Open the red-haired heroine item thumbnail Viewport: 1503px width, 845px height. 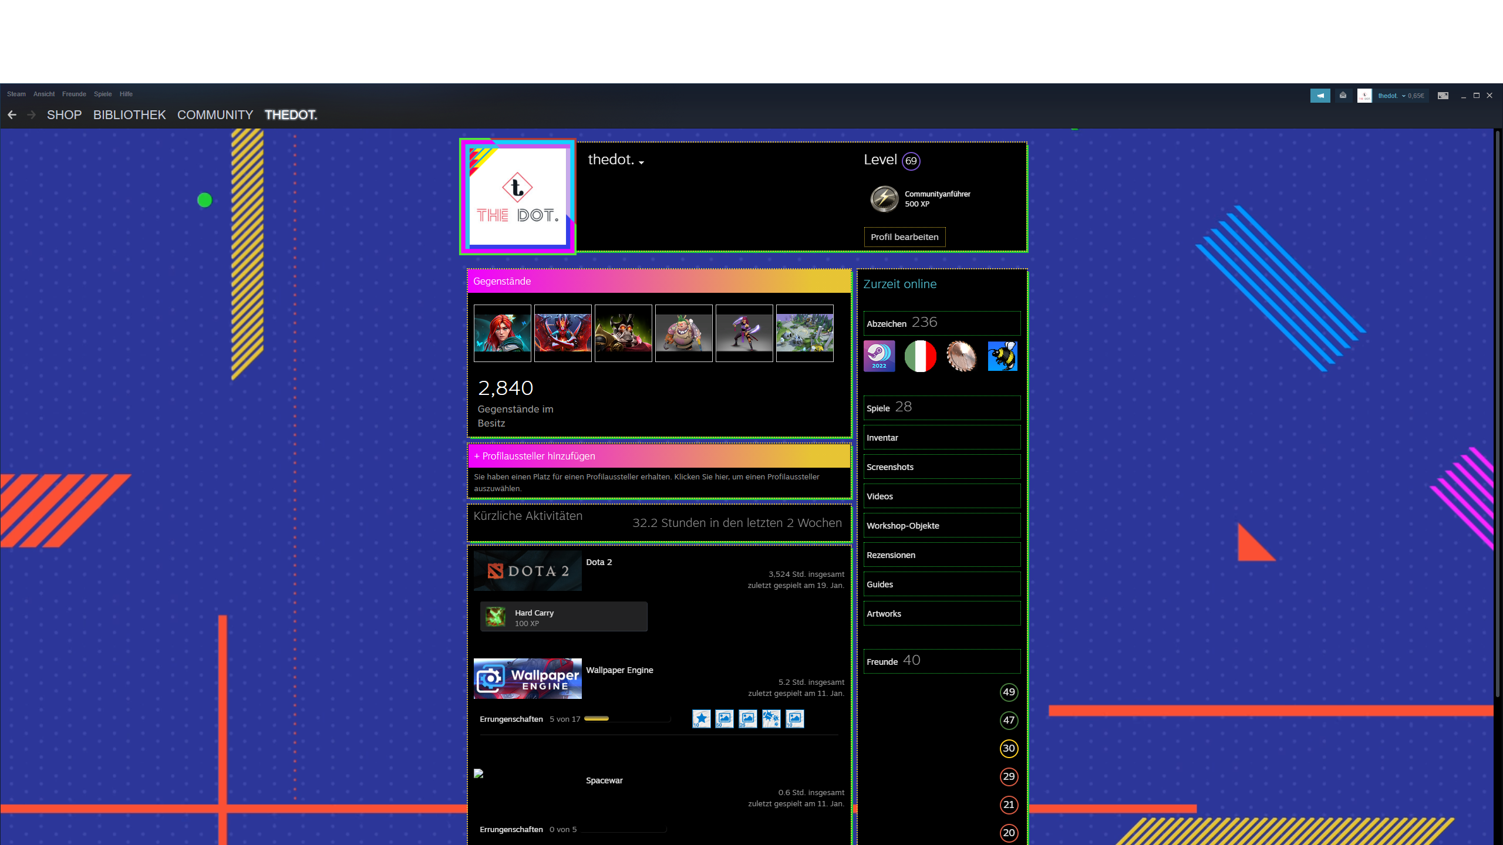pos(503,333)
